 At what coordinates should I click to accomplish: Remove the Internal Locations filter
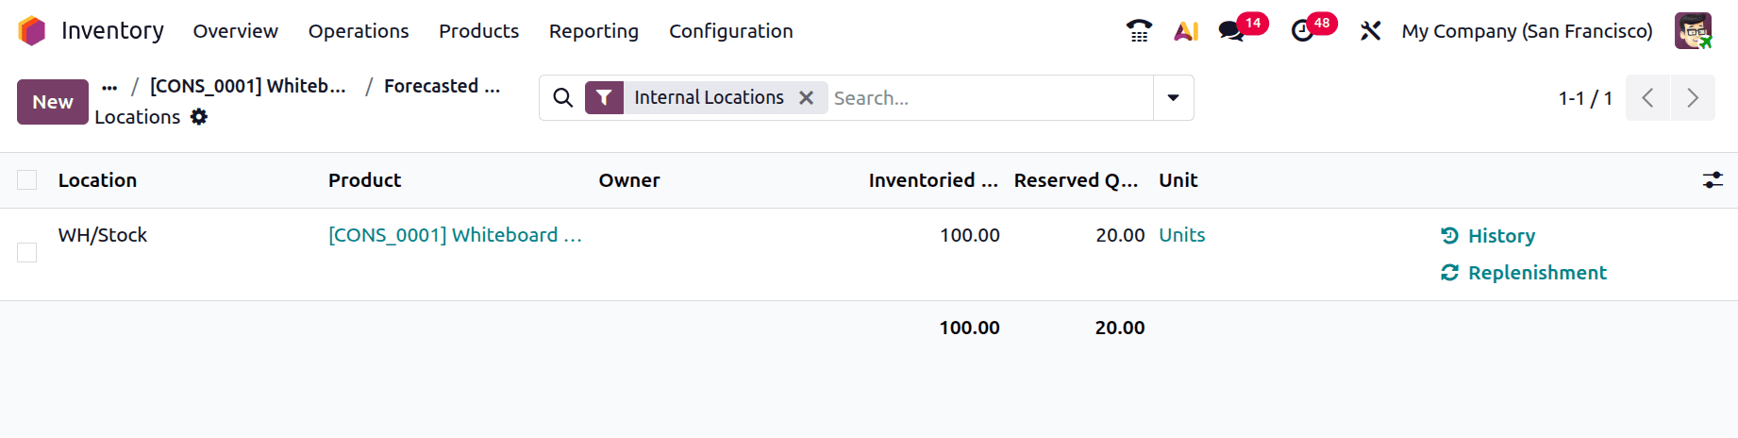806,98
